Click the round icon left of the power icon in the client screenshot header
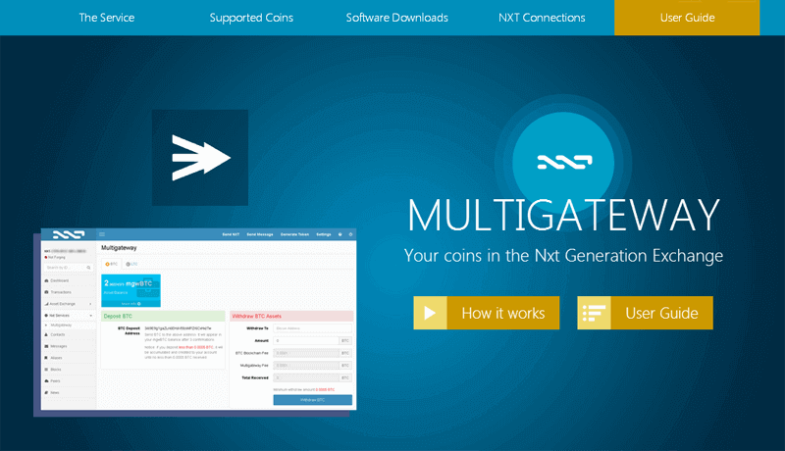 click(340, 234)
